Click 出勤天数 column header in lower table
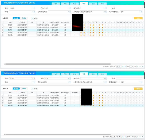The width and height of the screenshot is (145, 140). 75,93
